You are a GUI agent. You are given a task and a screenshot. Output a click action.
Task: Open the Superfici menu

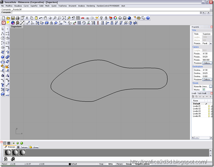pos(34,6)
